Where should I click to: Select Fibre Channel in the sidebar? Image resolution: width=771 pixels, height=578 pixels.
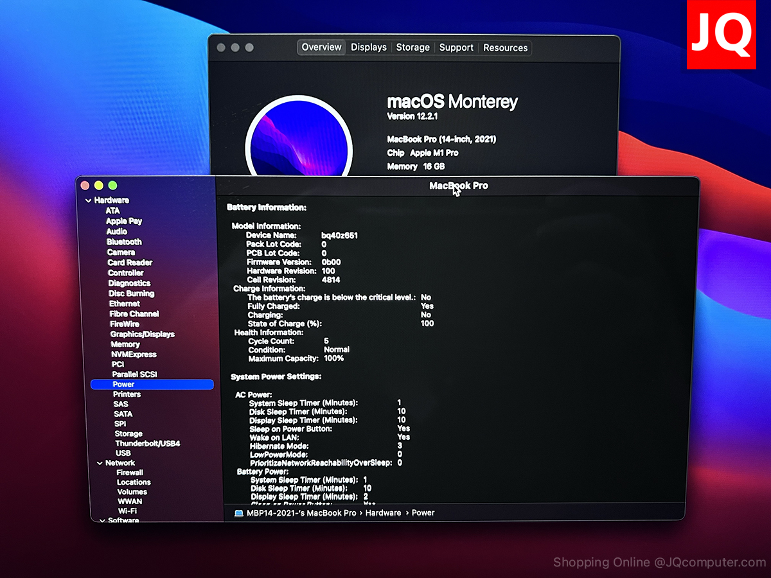[x=134, y=314]
